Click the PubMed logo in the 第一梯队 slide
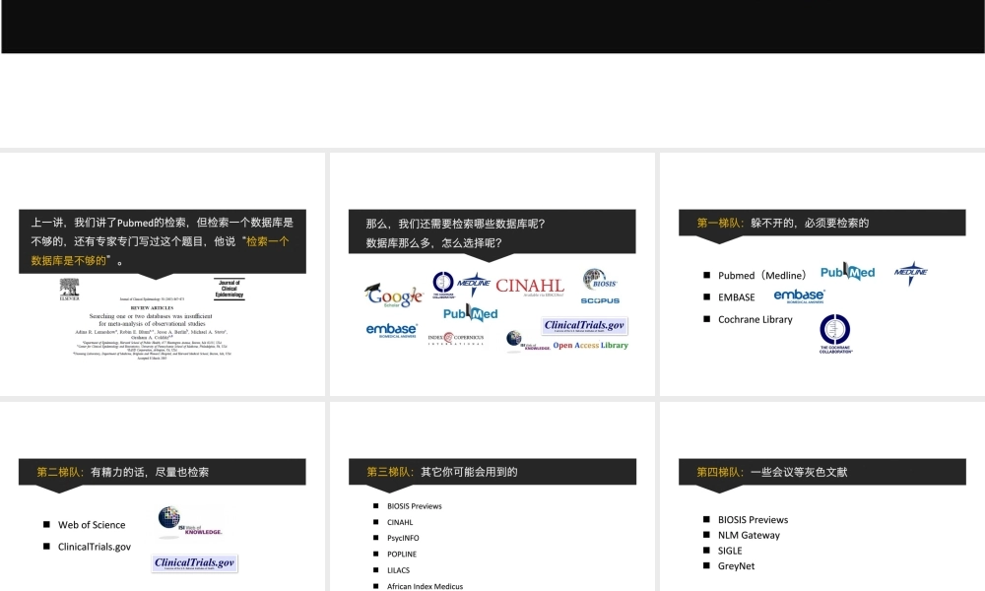 (x=847, y=272)
